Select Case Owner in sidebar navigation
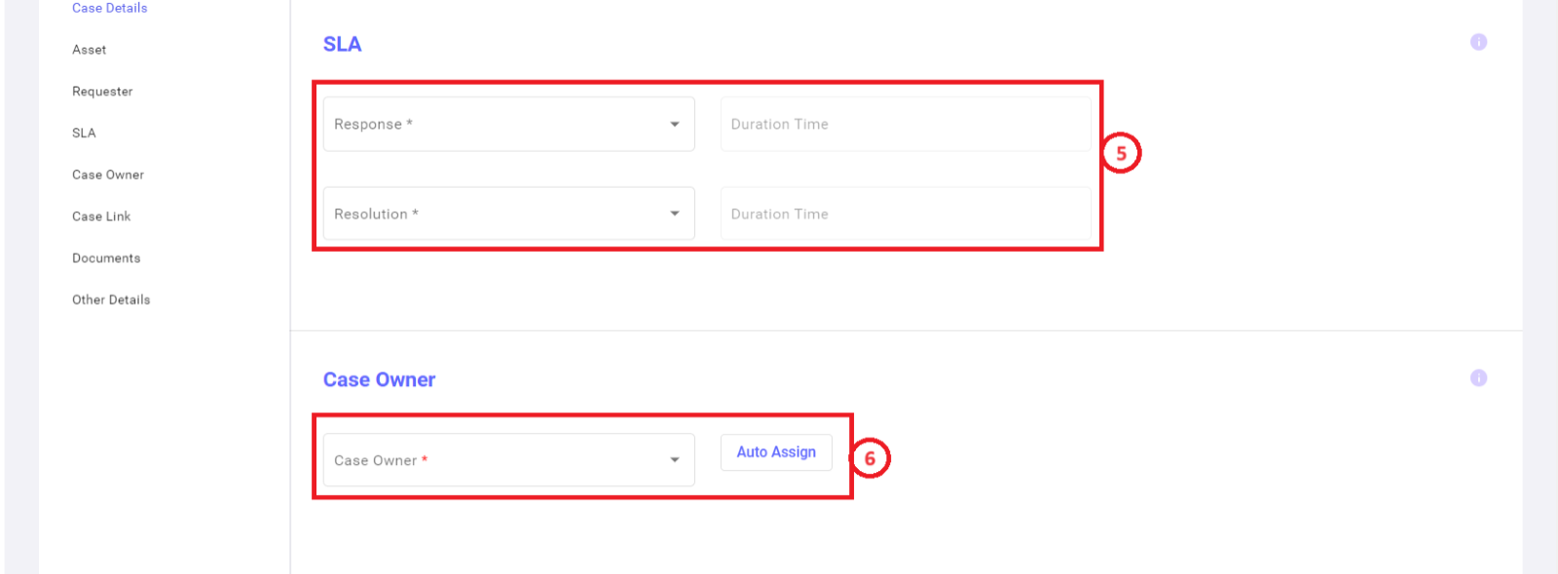This screenshot has height=574, width=1558. pos(108,175)
